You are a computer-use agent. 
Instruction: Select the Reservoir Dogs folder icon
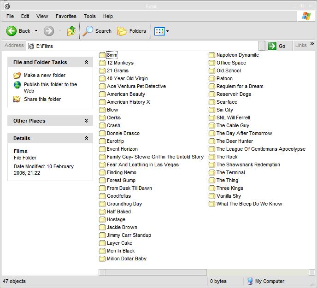[212, 94]
